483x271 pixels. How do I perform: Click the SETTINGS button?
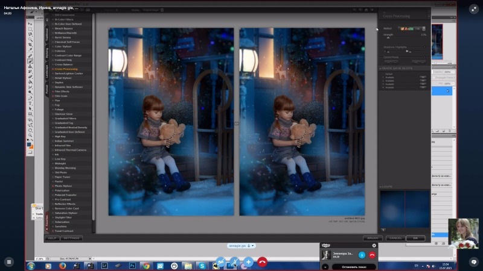71,238
